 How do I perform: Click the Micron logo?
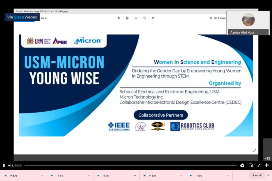tap(88, 41)
